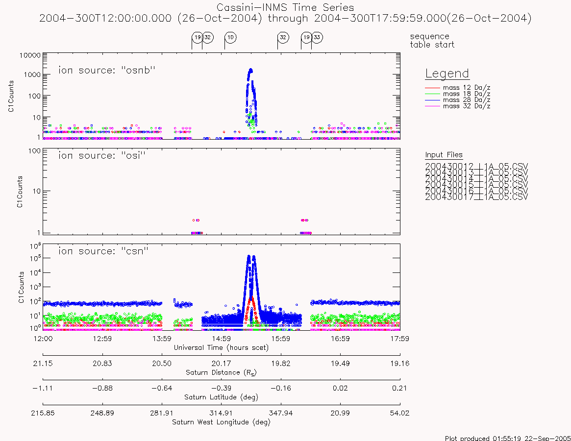The height and width of the screenshot is (441, 571).
Task: Click Saturn distance value 20.17
Action: click(222, 364)
